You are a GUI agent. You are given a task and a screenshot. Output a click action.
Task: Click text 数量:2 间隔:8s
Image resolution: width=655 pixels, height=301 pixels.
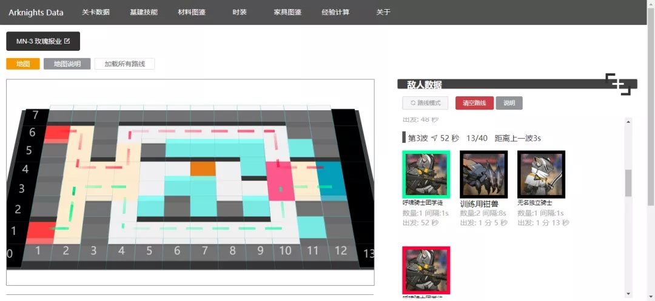point(482,213)
